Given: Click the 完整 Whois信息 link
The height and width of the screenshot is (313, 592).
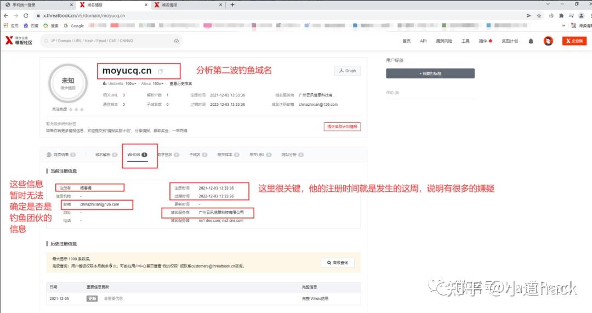Looking at the screenshot, I should pos(315,298).
